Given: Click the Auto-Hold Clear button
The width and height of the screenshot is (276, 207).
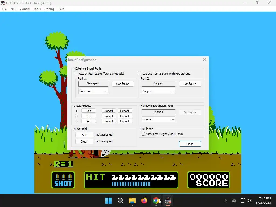Looking at the screenshot, I should tap(84, 141).
